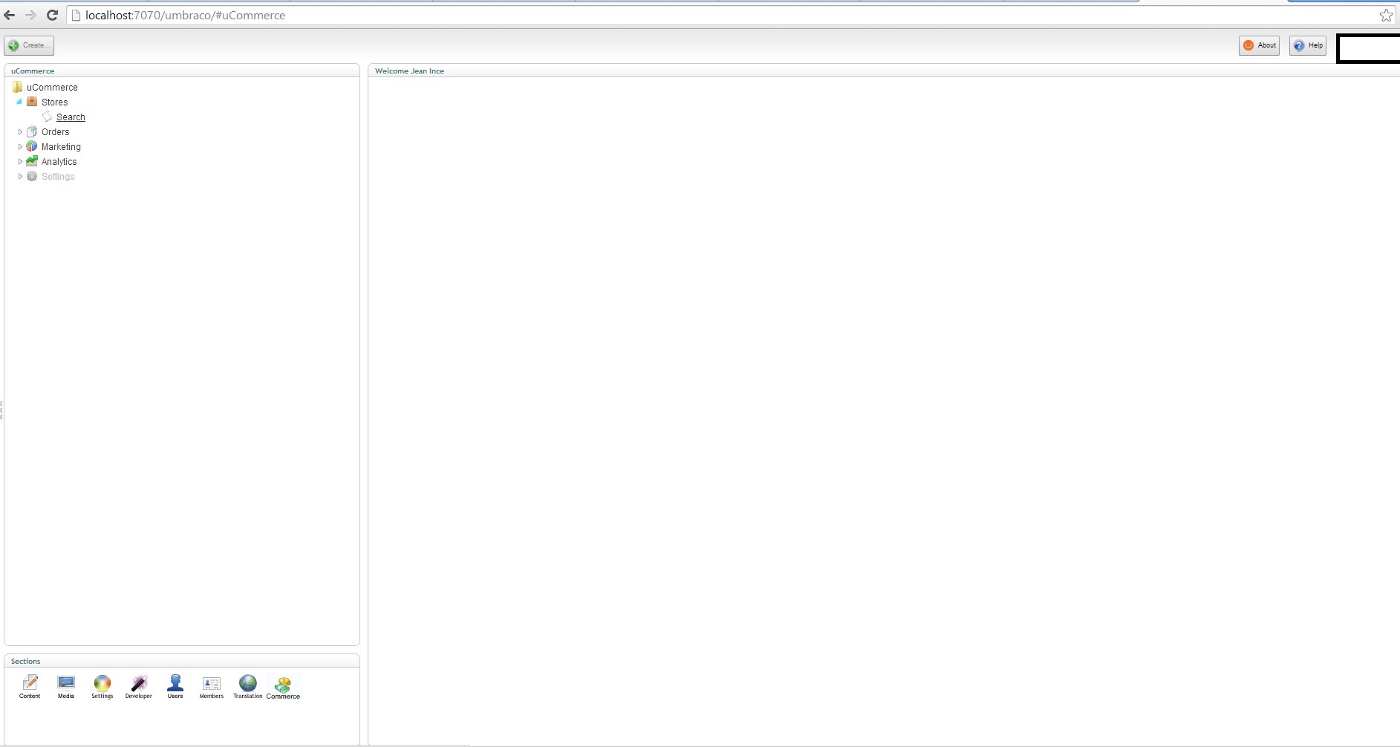Viewport: 1400px width, 747px height.
Task: Select the Marketing tree item
Action: tap(61, 147)
